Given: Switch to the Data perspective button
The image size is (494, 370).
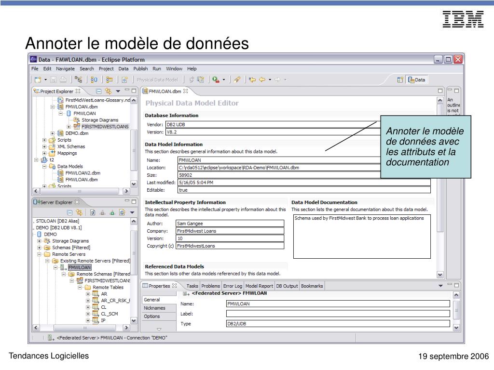Looking at the screenshot, I should click(416, 79).
